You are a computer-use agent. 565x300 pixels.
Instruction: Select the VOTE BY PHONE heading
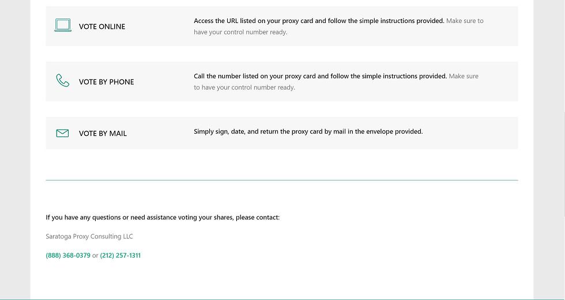106,82
